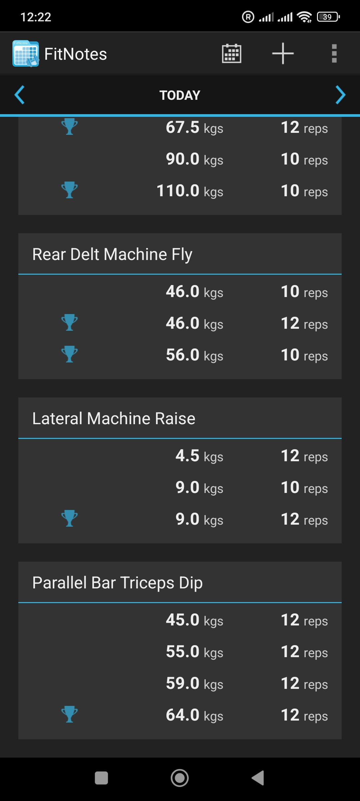This screenshot has width=360, height=801.
Task: Tap the plus icon to add exercise
Action: (283, 53)
